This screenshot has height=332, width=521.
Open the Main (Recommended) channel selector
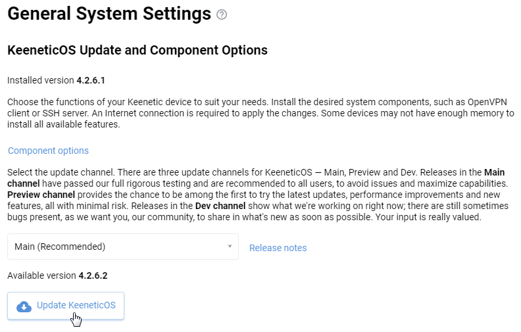(x=122, y=247)
